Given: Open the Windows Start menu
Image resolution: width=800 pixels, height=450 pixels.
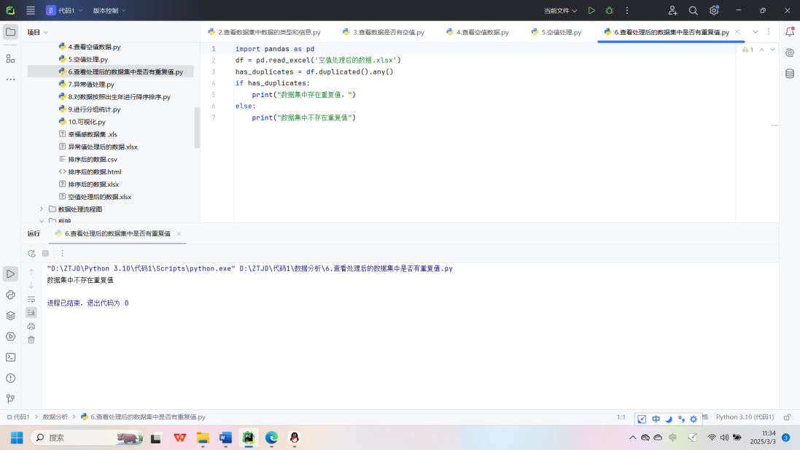Looking at the screenshot, I should pyautogui.click(x=17, y=438).
